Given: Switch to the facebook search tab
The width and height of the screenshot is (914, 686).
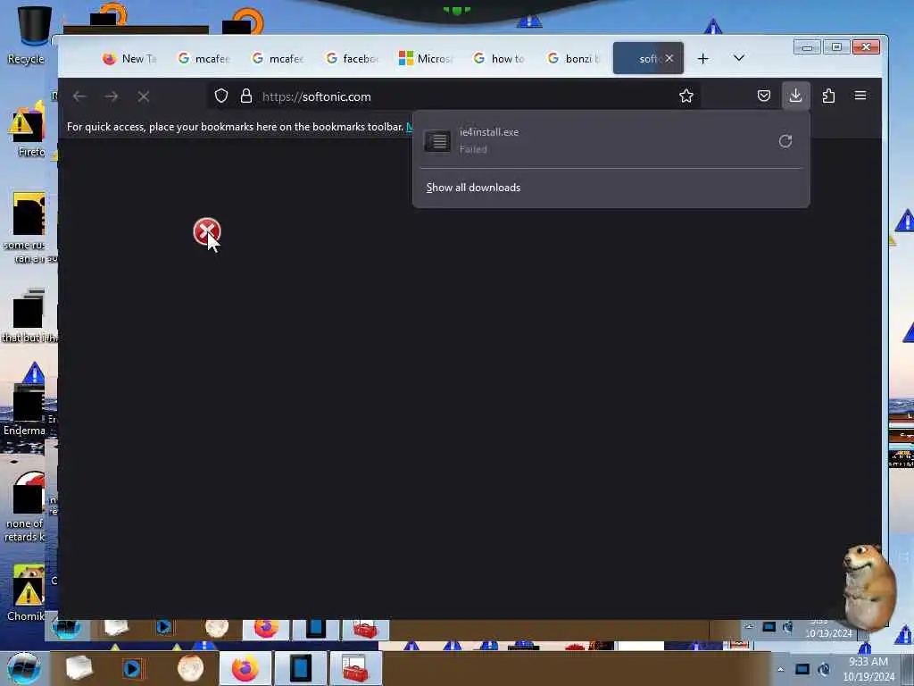Looking at the screenshot, I should pos(352,58).
